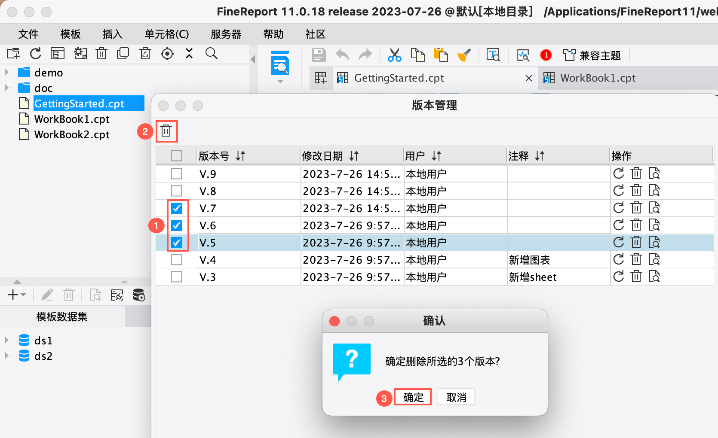Delete version V.3 via its trash icon

[636, 277]
